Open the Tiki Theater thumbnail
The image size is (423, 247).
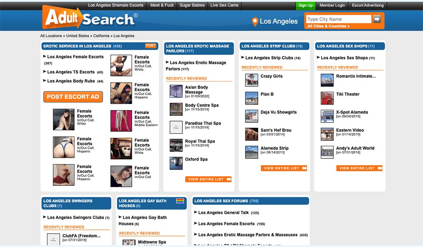[x=327, y=98]
